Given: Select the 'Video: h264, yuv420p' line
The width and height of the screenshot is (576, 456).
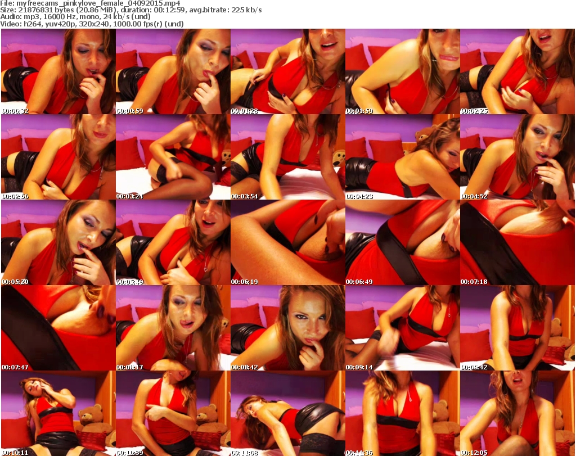Looking at the screenshot, I should [92, 24].
